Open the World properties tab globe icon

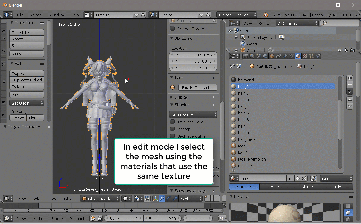[265, 56]
